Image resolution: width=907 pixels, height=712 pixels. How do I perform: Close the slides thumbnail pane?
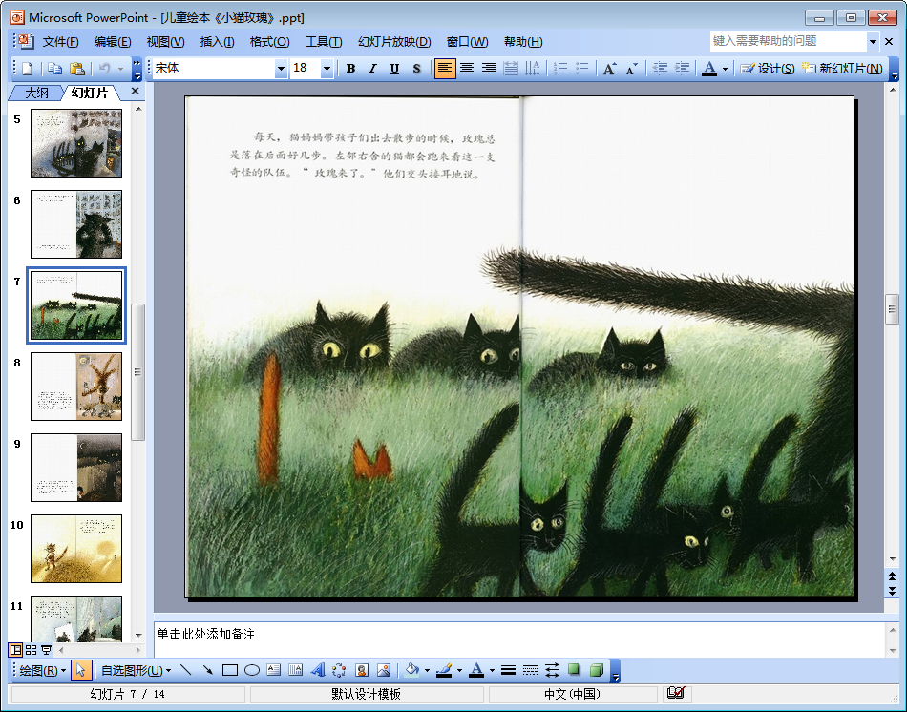coord(135,91)
